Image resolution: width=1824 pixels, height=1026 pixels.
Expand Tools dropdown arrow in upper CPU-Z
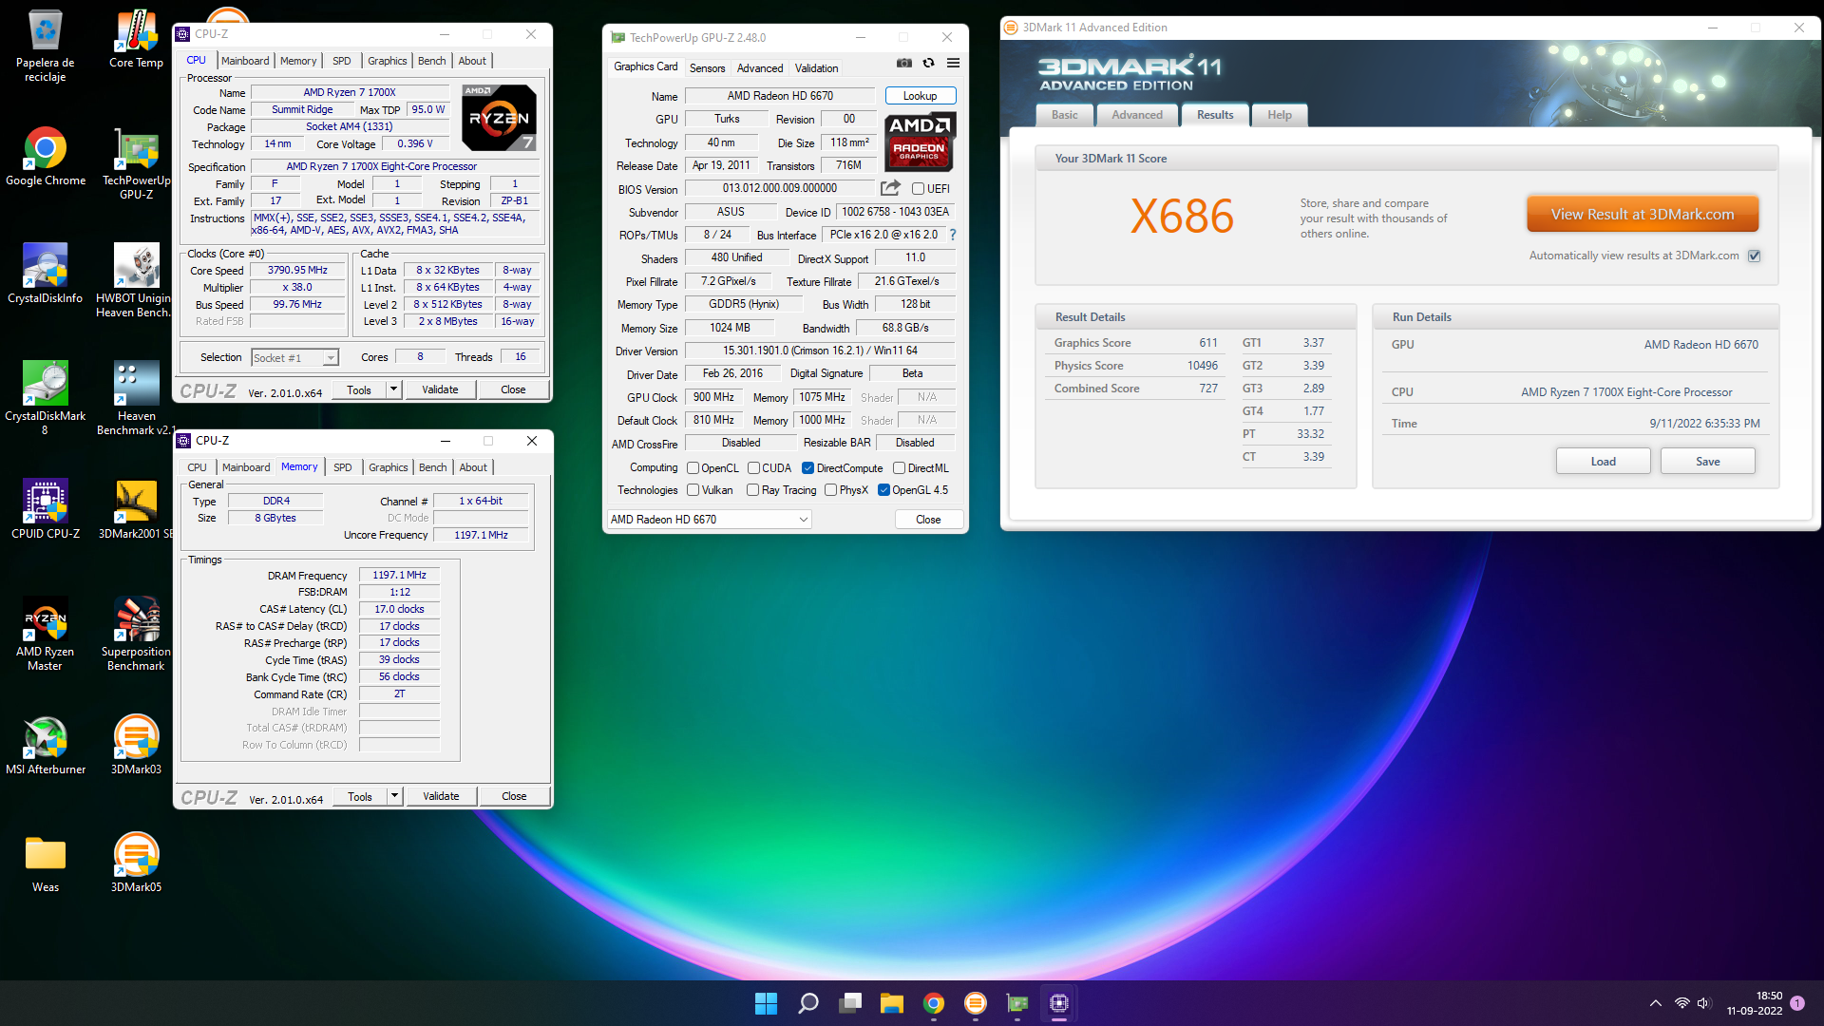393,389
